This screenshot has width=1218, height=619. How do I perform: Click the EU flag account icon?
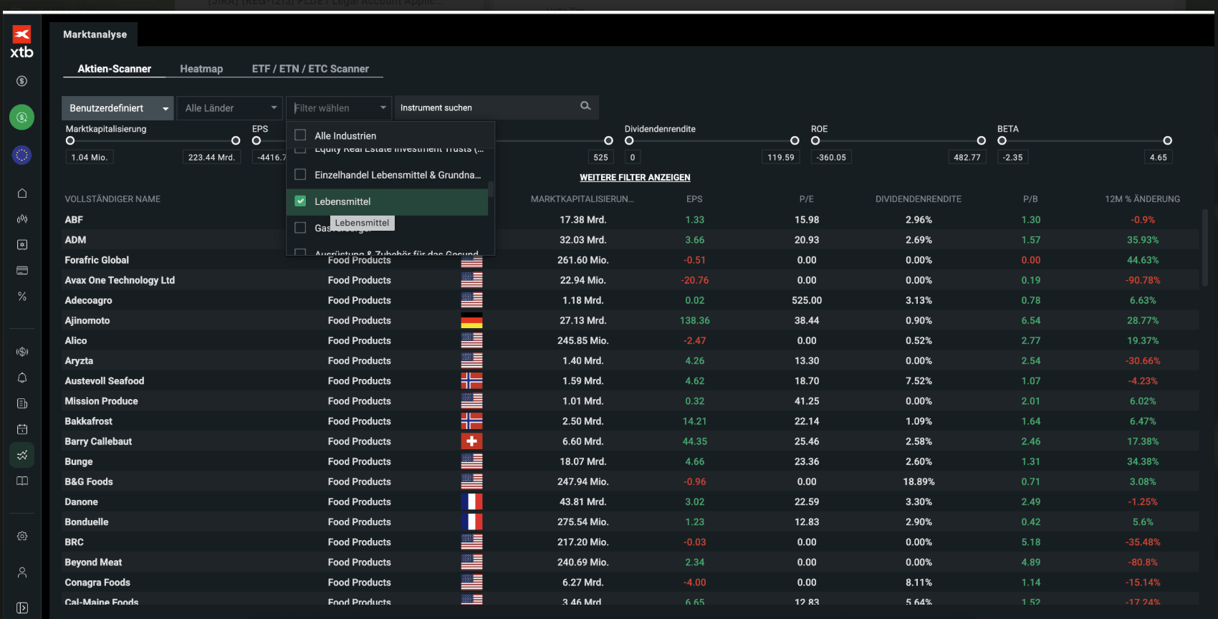point(21,155)
